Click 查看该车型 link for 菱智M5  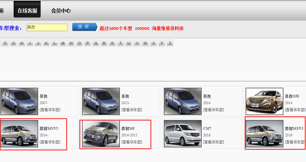point(132,142)
